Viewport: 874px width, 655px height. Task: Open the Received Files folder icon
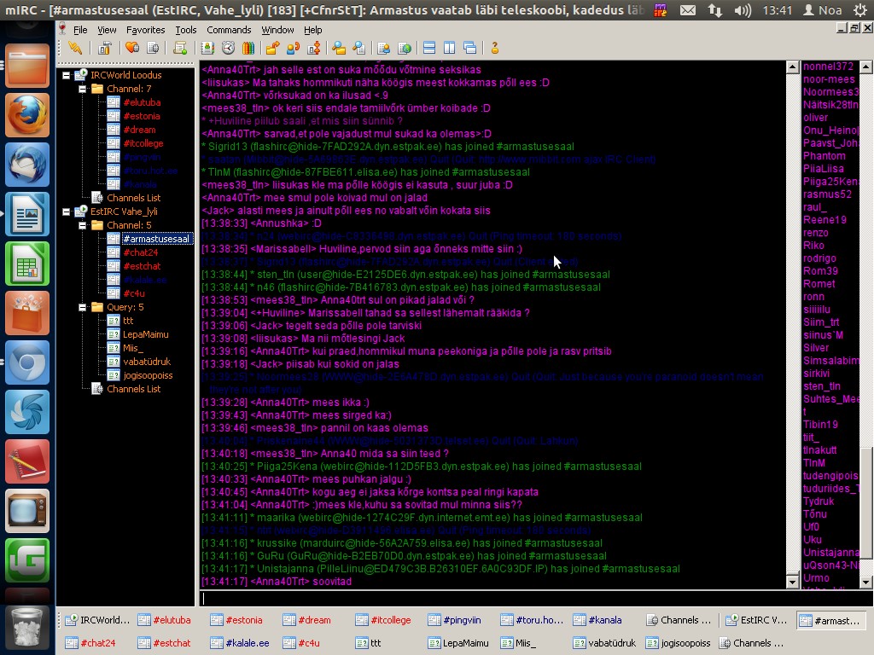(339, 49)
